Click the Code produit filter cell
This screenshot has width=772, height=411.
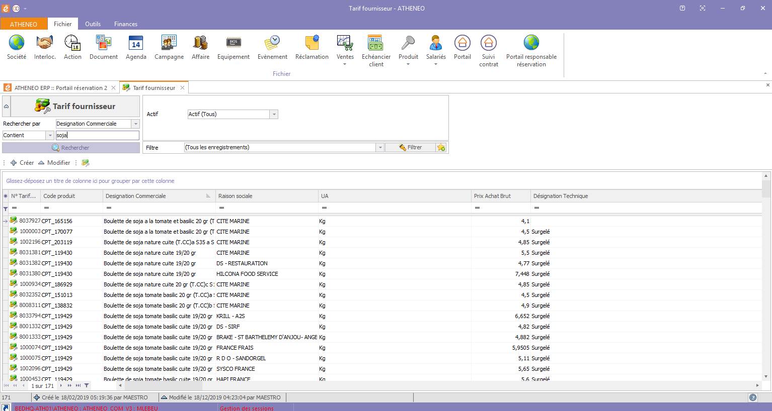coord(72,208)
